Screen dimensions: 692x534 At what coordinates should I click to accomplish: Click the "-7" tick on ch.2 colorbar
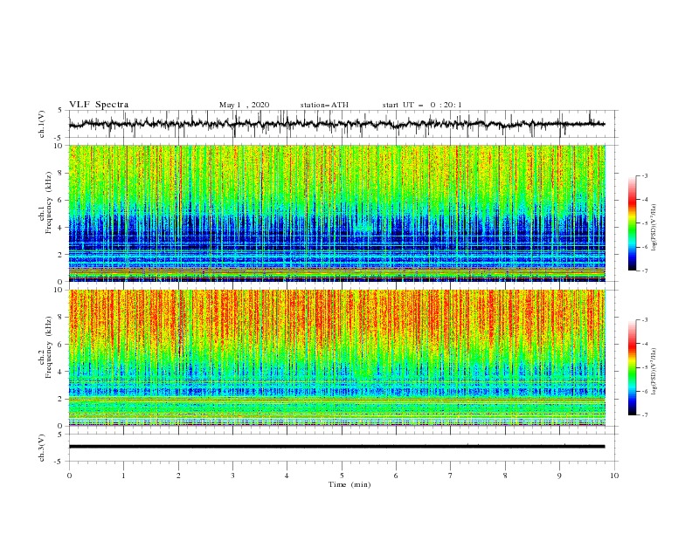click(x=644, y=414)
